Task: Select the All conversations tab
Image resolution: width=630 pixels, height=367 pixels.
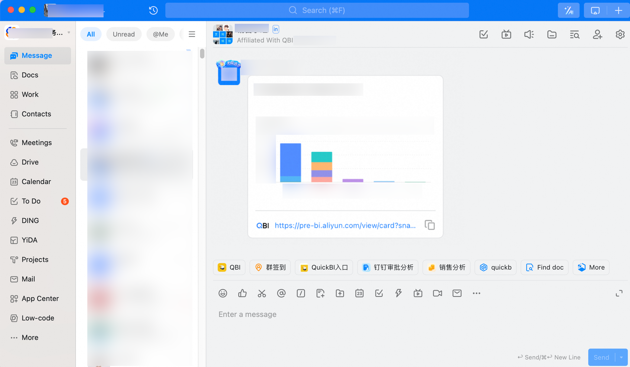Action: [91, 34]
